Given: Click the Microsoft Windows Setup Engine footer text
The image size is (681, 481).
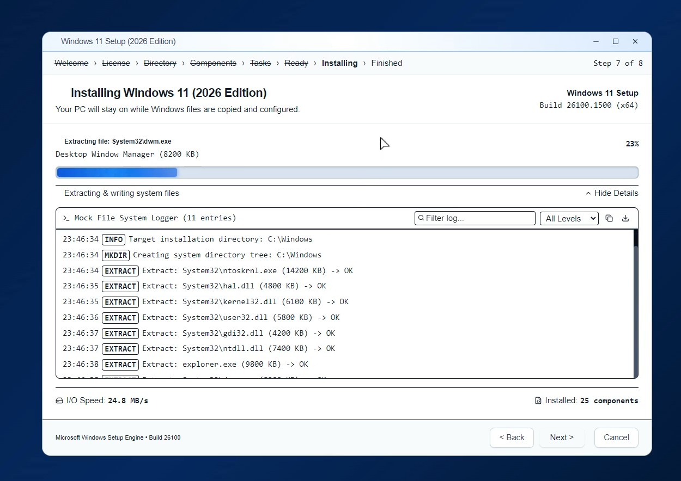Looking at the screenshot, I should click(118, 437).
